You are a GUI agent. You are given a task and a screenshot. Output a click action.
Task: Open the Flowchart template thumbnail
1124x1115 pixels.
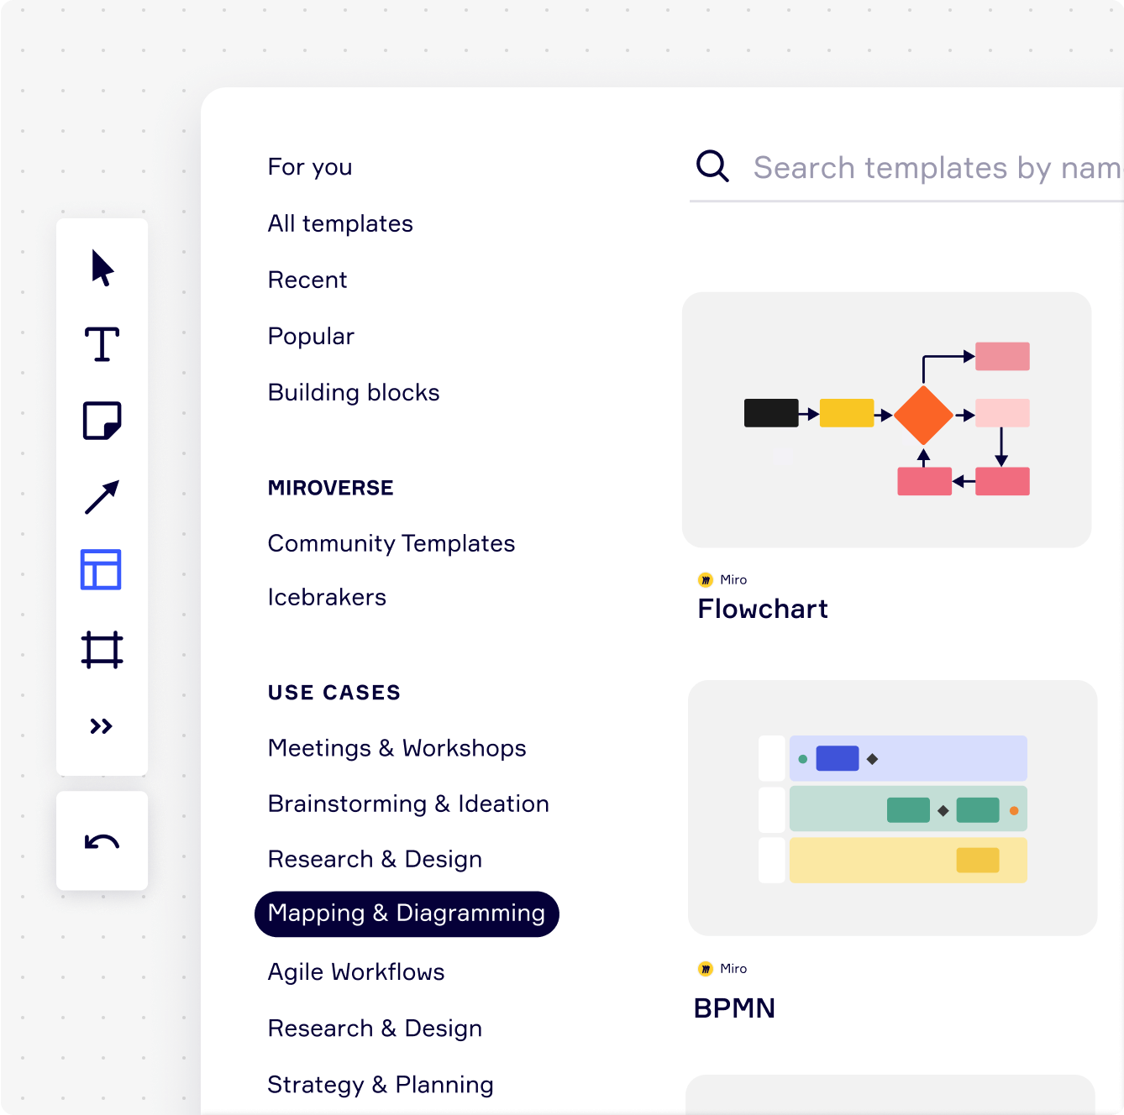click(886, 420)
